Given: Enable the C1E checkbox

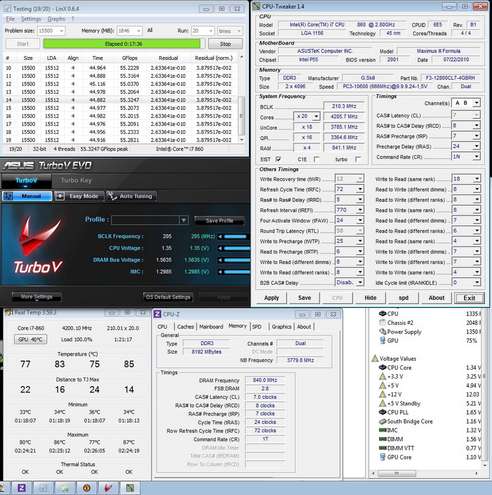Looking at the screenshot, I should pos(317,159).
